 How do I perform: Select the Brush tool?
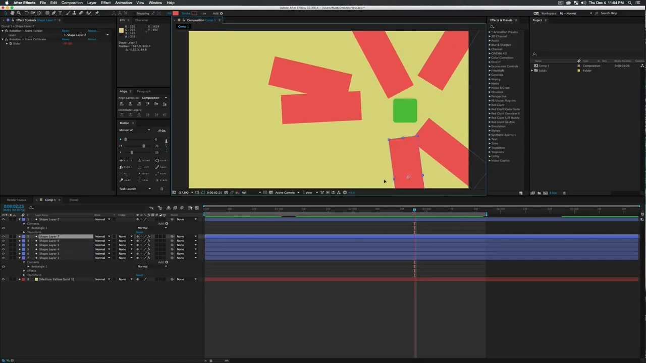click(68, 13)
